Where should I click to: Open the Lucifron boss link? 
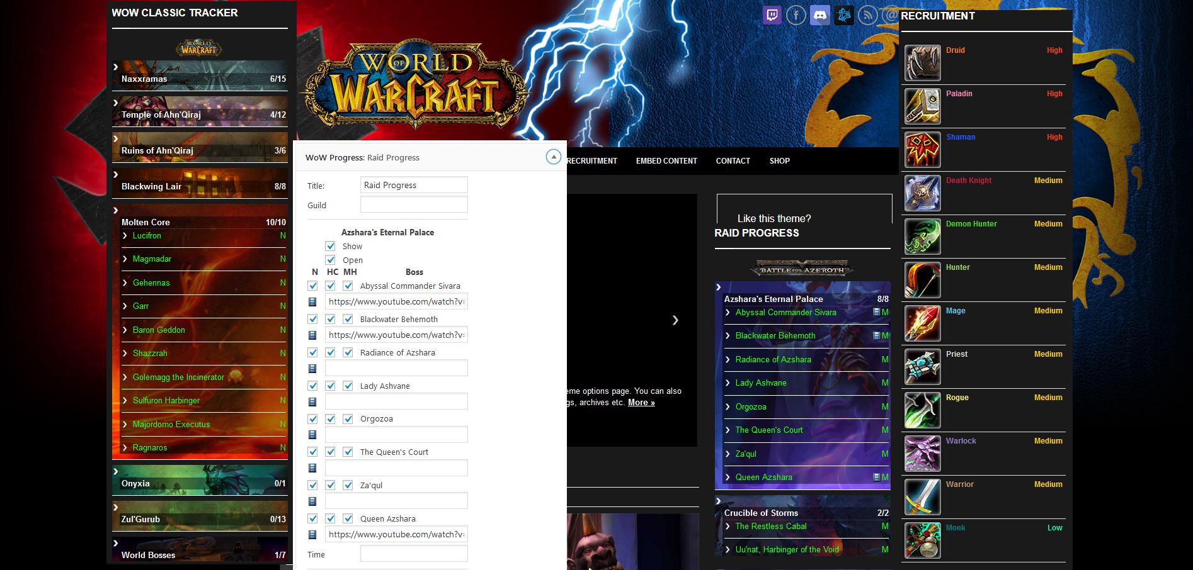pos(147,236)
